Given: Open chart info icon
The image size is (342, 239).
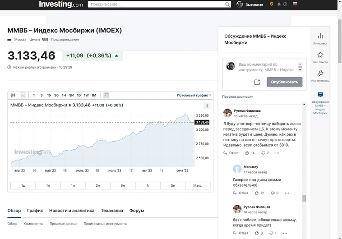Looking at the screenshot, I should (207, 106).
